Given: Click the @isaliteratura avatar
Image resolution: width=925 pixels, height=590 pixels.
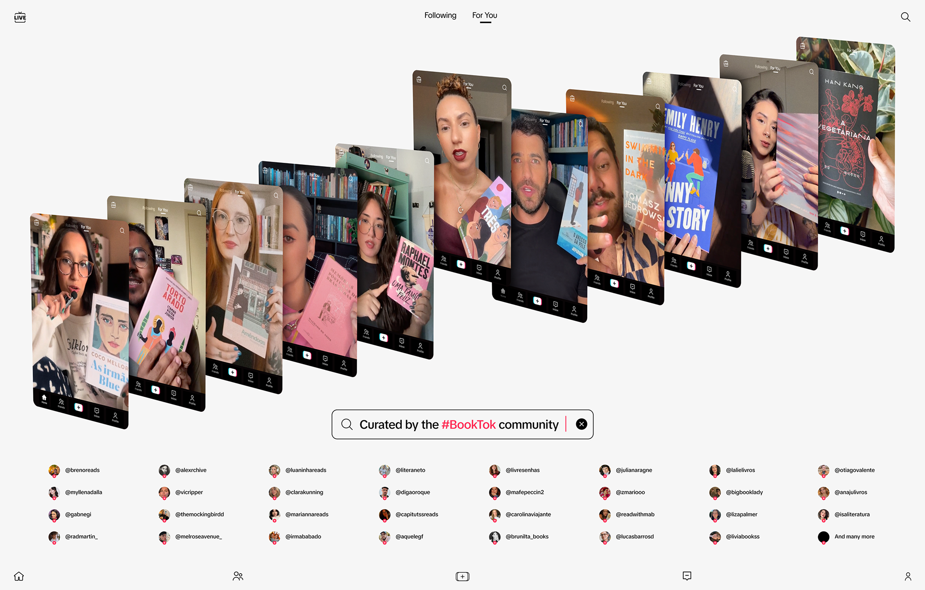Looking at the screenshot, I should pos(824,514).
